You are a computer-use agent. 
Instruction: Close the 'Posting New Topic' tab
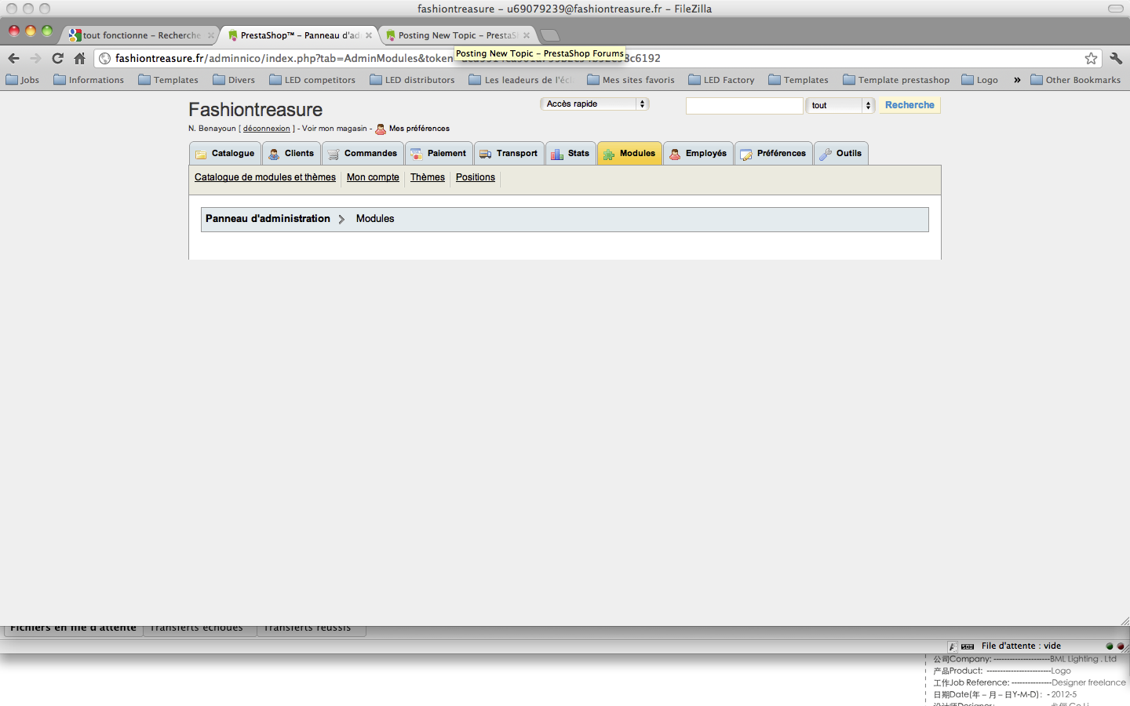527,35
